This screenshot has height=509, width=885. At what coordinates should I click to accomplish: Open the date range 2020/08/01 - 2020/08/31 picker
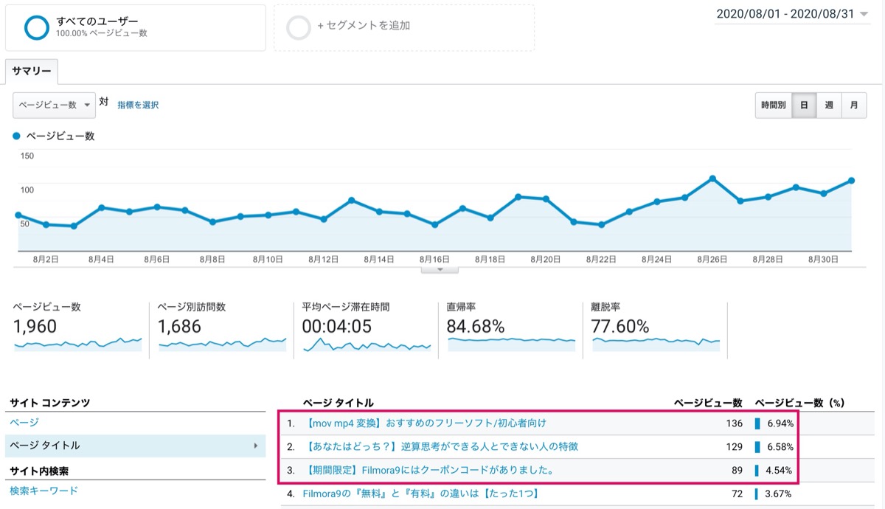click(x=791, y=15)
